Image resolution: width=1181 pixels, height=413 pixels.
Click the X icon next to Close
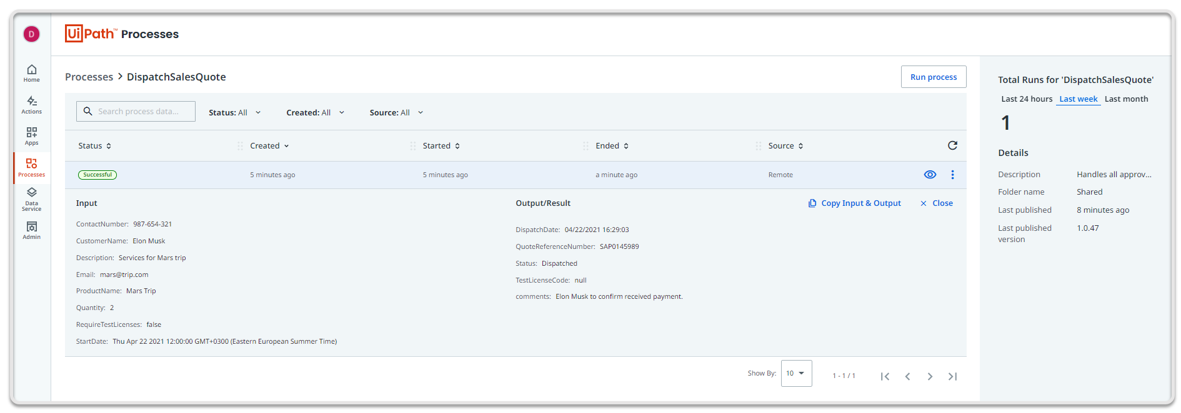pyautogui.click(x=924, y=203)
